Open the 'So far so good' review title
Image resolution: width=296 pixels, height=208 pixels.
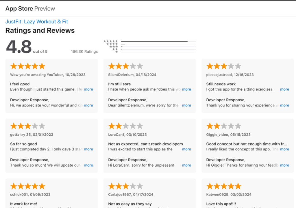click(24, 144)
